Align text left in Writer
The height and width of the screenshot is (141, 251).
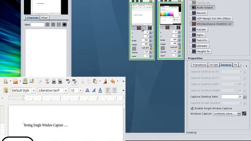pos(108,90)
